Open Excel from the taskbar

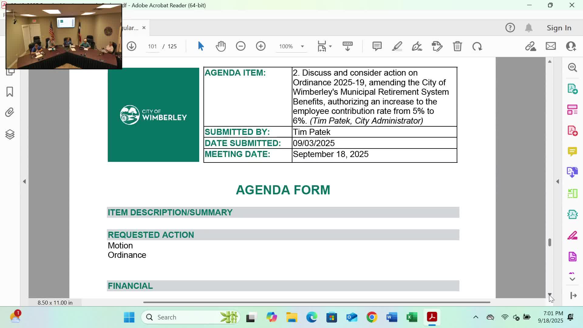coord(412,317)
